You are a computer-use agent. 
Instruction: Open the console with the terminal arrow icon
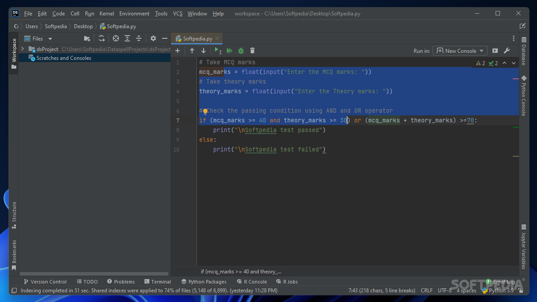495,51
